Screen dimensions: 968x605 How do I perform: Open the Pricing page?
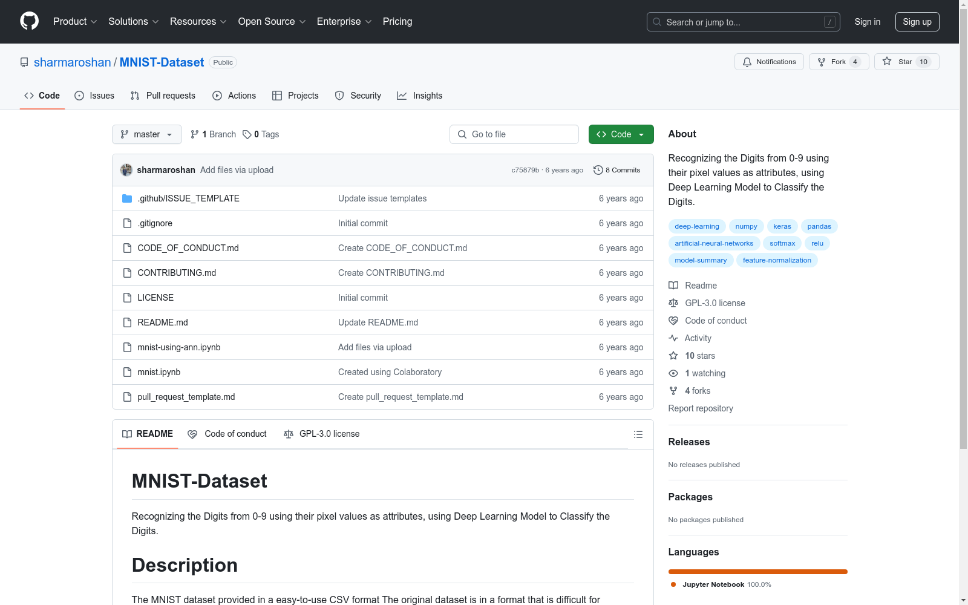click(397, 22)
